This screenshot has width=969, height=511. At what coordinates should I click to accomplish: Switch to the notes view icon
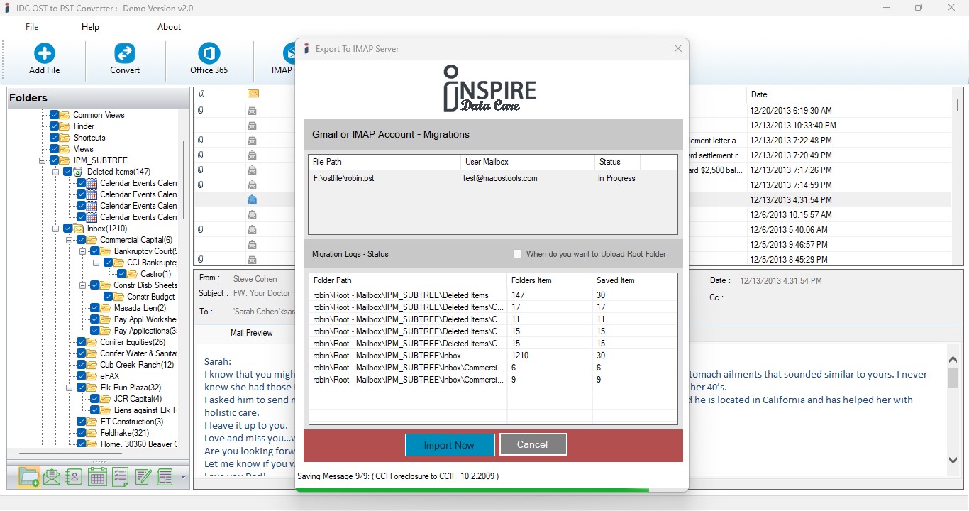click(x=143, y=477)
